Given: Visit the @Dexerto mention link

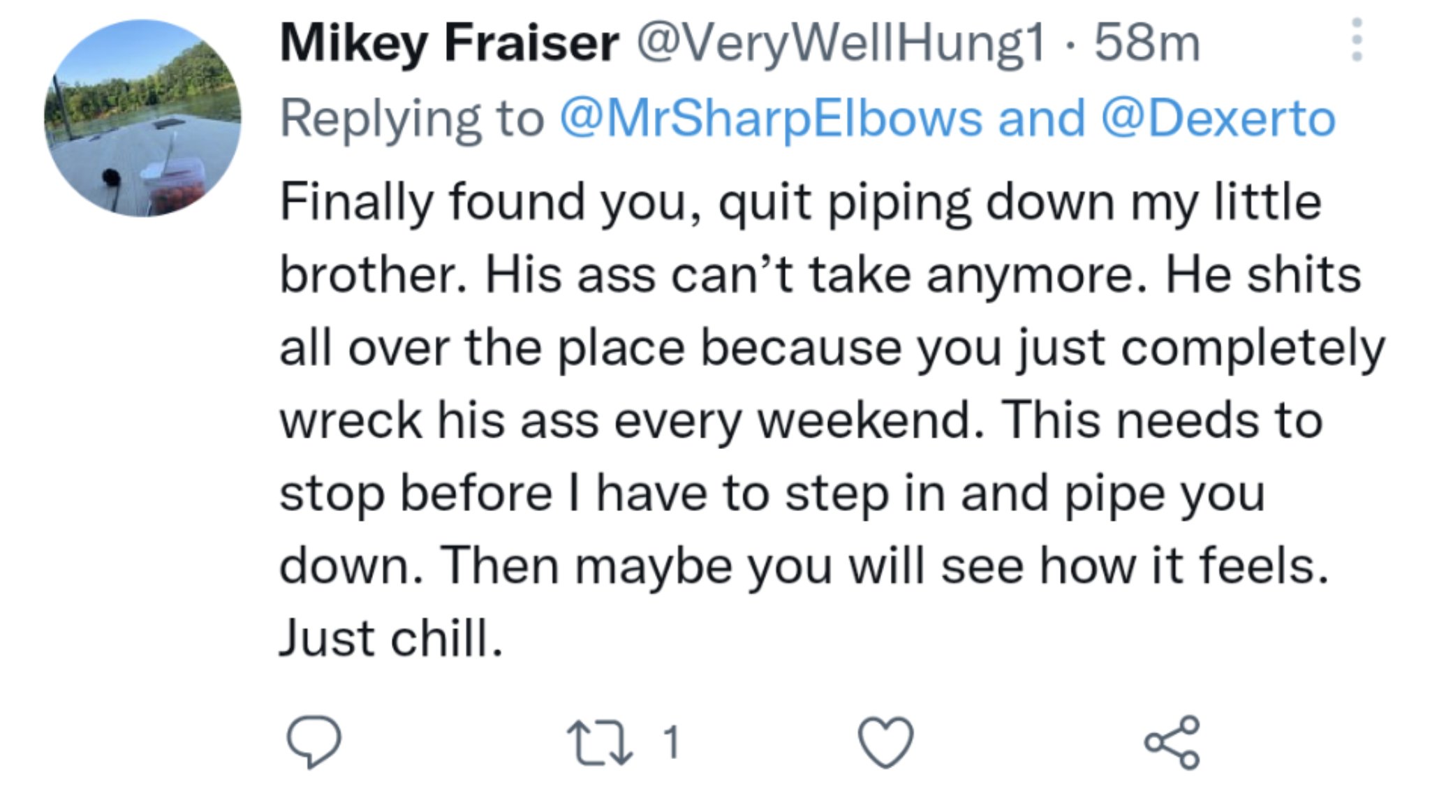Looking at the screenshot, I should (1218, 119).
